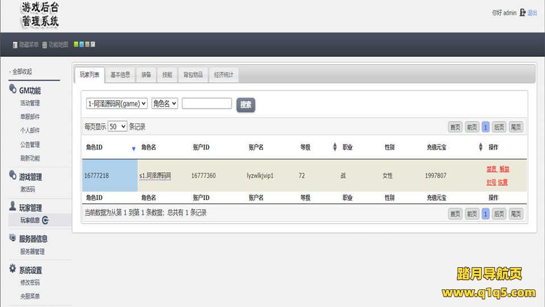
Task: Click the search text input field
Action: pos(207,103)
